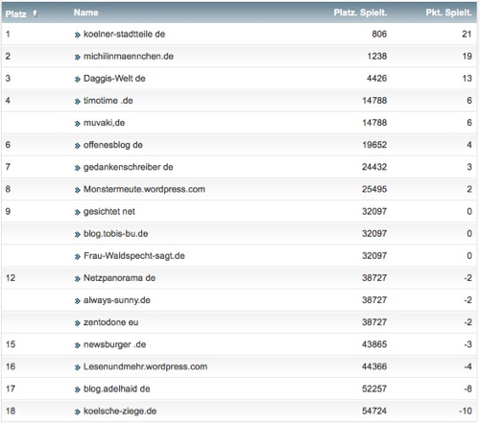Sort by the Platz column header
Image resolution: width=480 pixels, height=424 pixels.
point(15,13)
